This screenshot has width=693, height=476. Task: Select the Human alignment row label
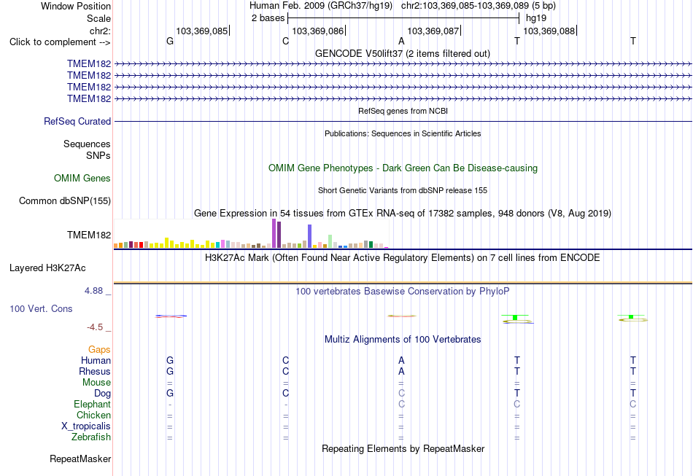click(x=96, y=360)
